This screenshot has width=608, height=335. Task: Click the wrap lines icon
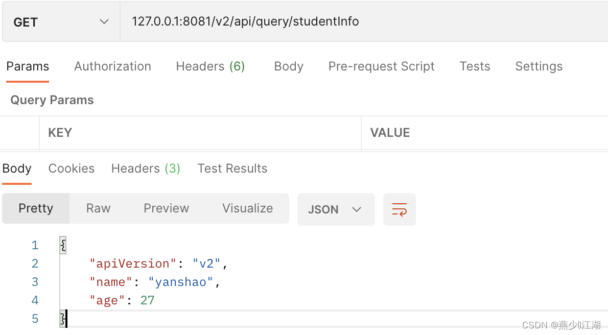coord(399,209)
